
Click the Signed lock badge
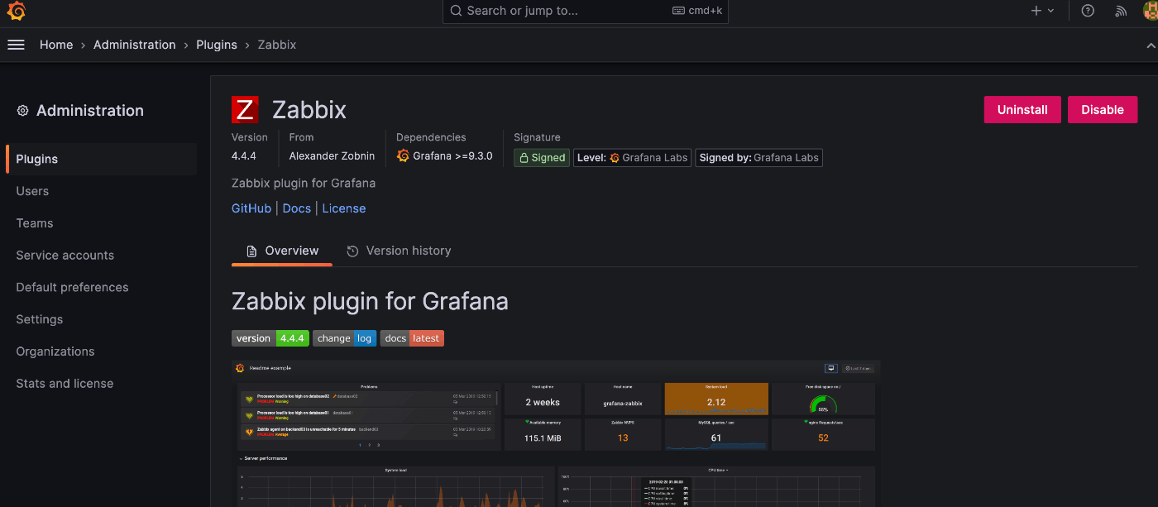542,157
